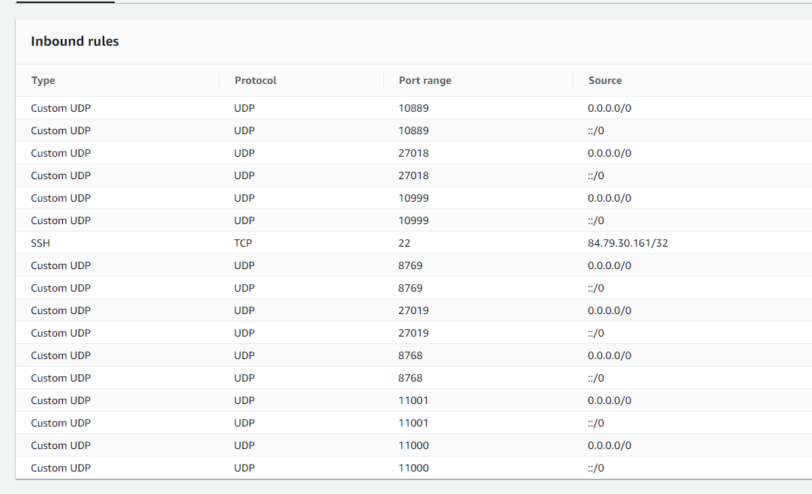812x494 pixels.
Task: Click port 27019 in the ::/0 row
Action: tap(413, 333)
